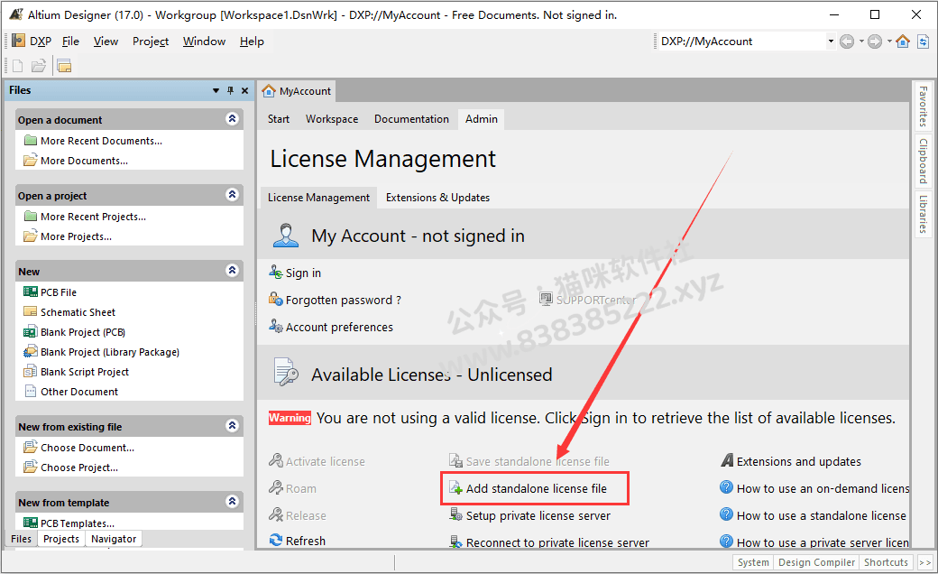Open the DXP system menu icon
This screenshot has height=574, width=938.
(x=19, y=41)
